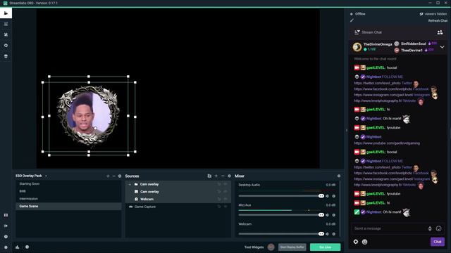Open source properties gear in Sources header
Image resolution: width=451 pixels, height=253 pixels.
[x=229, y=176]
